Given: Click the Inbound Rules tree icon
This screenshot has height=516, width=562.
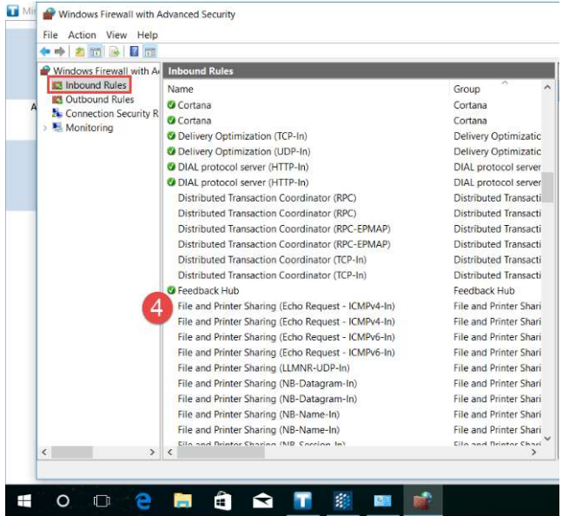Looking at the screenshot, I should pyautogui.click(x=57, y=85).
